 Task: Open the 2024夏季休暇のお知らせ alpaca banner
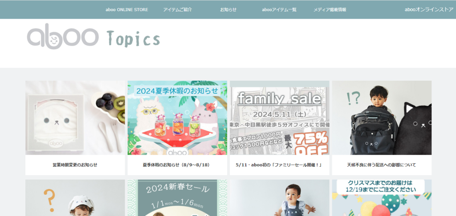click(x=177, y=118)
